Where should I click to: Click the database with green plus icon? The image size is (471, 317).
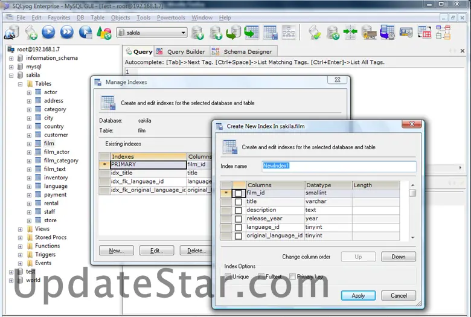coord(216,33)
